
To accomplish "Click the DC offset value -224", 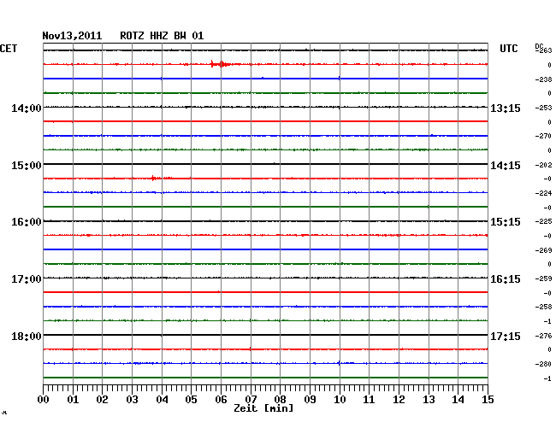I will tap(543, 193).
